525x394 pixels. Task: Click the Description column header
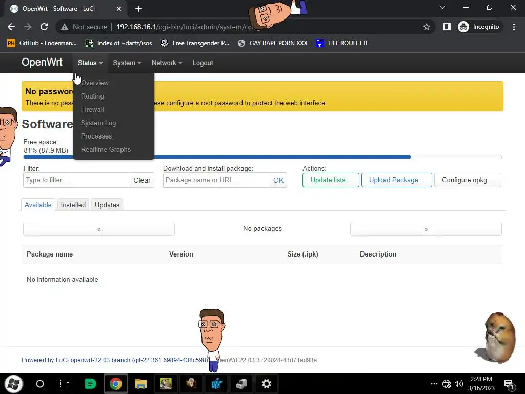tap(378, 254)
